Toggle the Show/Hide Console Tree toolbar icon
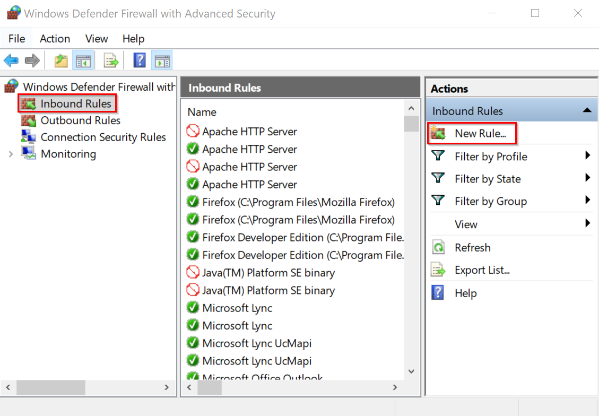This screenshot has width=599, height=416. click(x=83, y=60)
